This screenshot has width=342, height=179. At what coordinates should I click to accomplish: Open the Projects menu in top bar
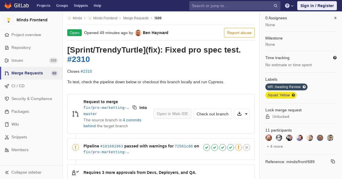[x=43, y=6]
